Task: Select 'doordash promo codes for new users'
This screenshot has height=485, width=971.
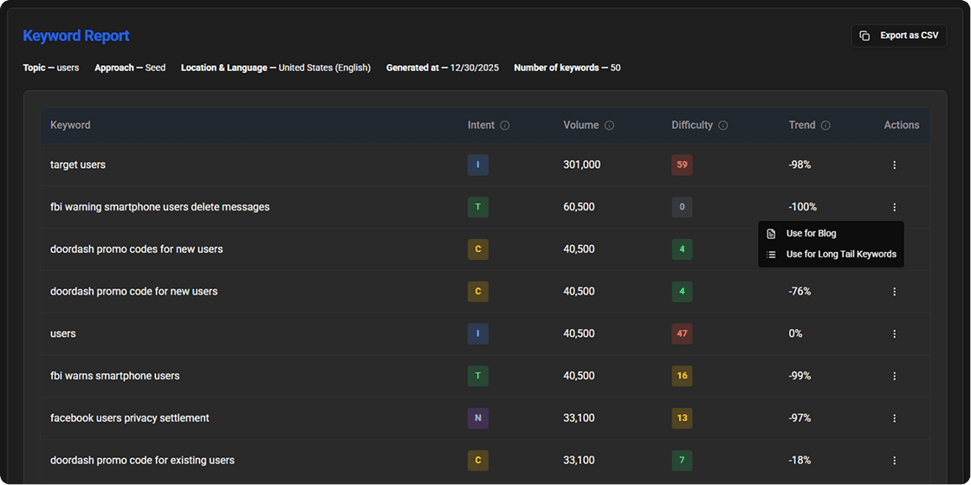Action: coord(136,249)
